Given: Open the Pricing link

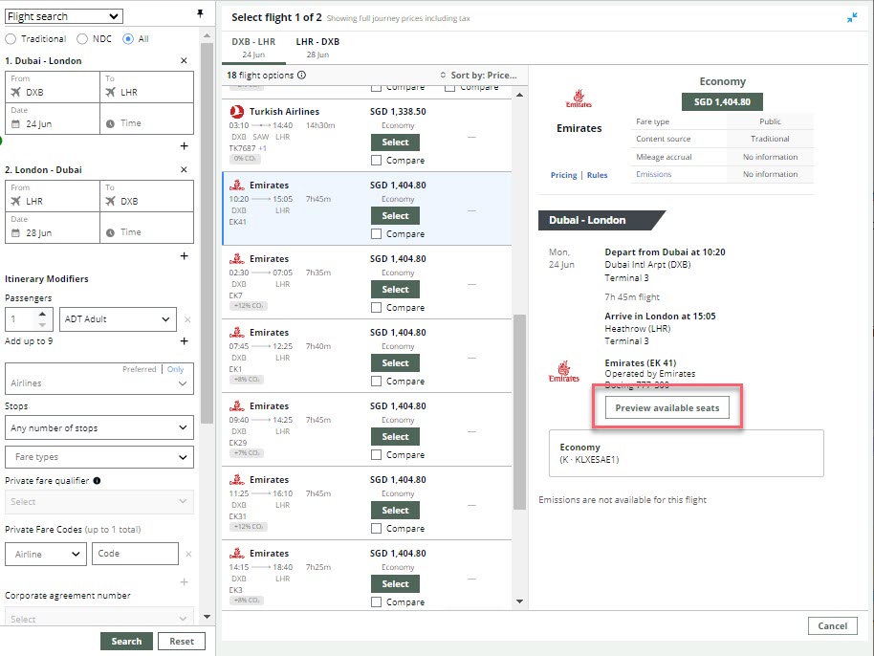Looking at the screenshot, I should [563, 175].
